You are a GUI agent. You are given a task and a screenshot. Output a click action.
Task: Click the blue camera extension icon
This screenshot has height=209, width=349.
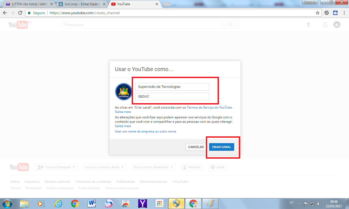[335, 13]
